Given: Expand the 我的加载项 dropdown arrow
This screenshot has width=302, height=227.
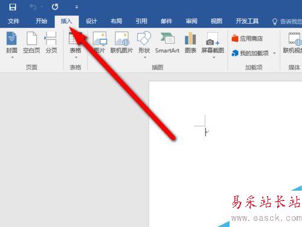Looking at the screenshot, I should pos(274,53).
